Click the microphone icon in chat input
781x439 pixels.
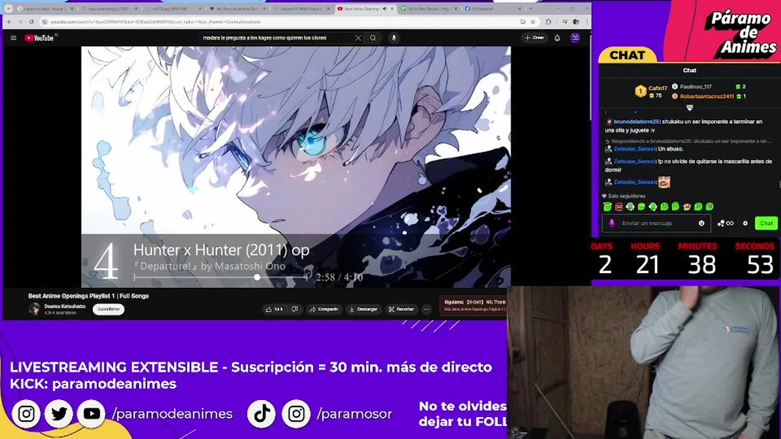(612, 223)
